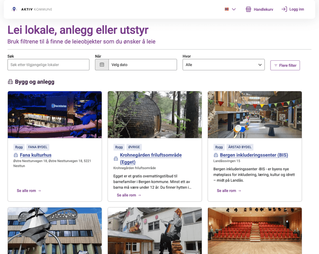Open the Bergen inkluderingssenter photo
Screen dimensions: 319x254
tap(255, 115)
